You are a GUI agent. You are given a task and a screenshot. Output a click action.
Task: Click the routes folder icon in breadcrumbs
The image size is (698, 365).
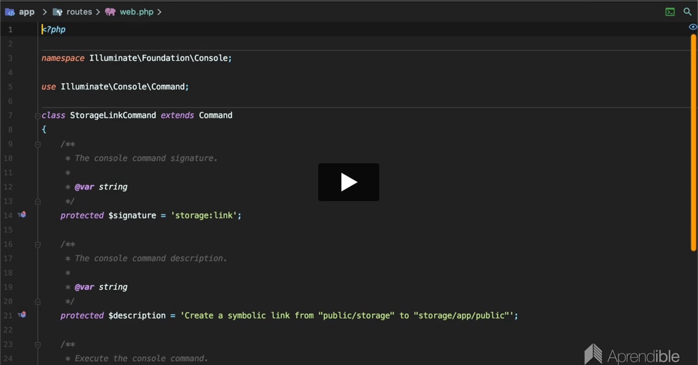click(58, 12)
